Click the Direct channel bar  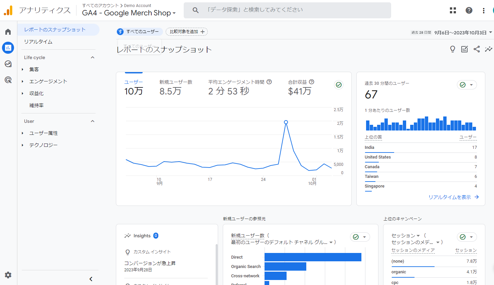[x=313, y=257]
